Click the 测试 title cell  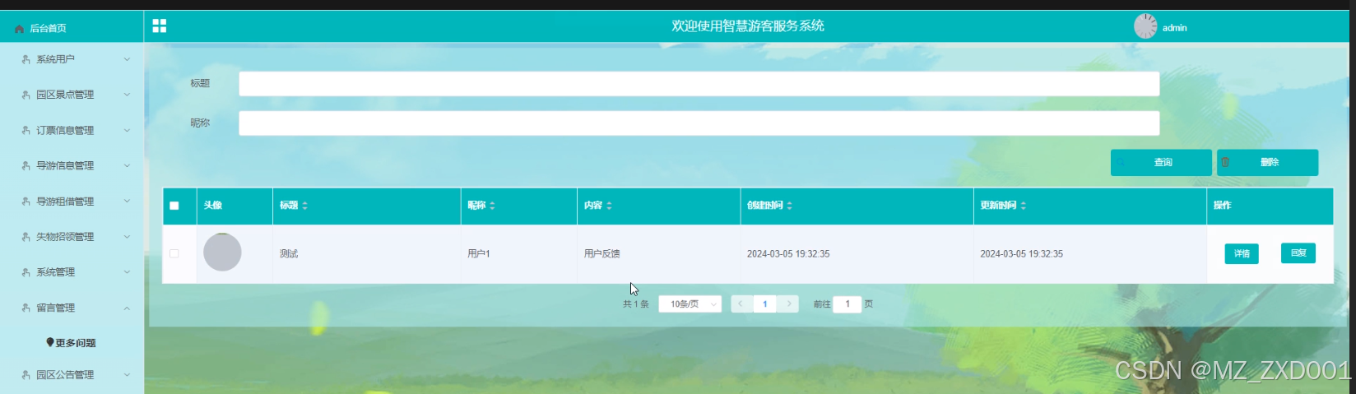pyautogui.click(x=289, y=253)
